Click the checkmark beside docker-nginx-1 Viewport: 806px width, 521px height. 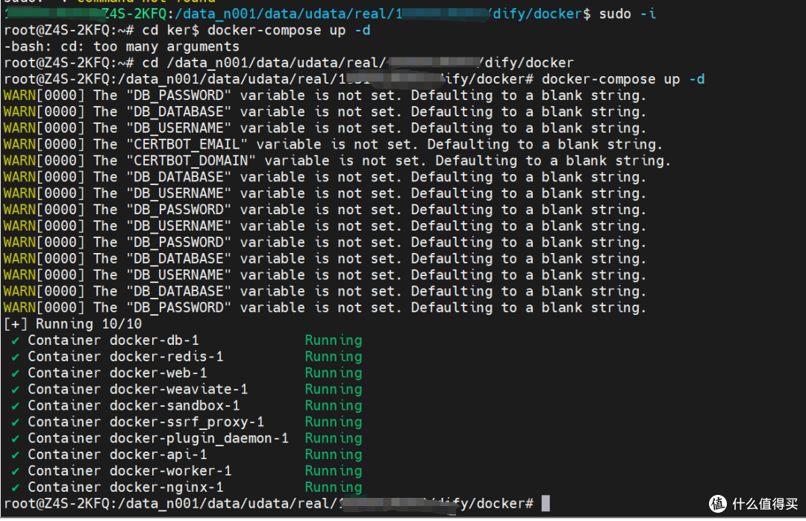coord(16,487)
